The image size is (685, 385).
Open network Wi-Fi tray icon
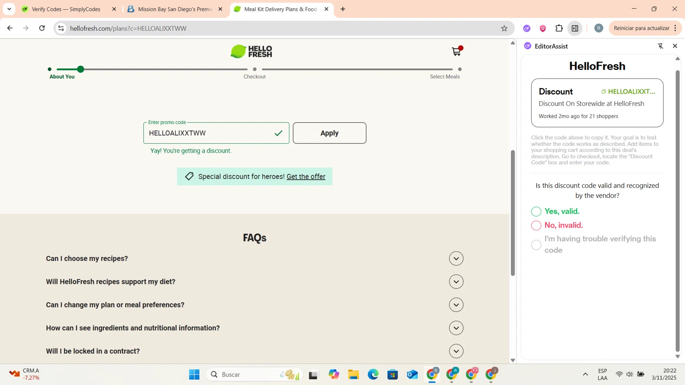point(619,375)
